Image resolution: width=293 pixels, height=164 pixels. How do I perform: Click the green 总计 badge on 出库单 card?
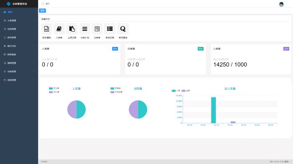point(200,49)
